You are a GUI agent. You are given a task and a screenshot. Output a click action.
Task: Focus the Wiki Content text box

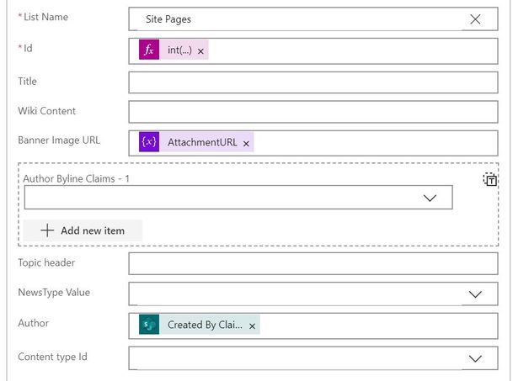(x=312, y=112)
